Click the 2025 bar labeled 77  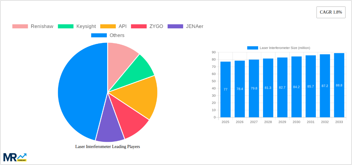click(x=225, y=89)
